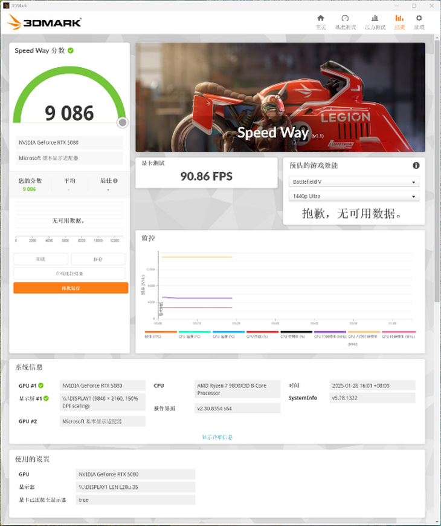Click the 'true' settings value

click(135, 500)
